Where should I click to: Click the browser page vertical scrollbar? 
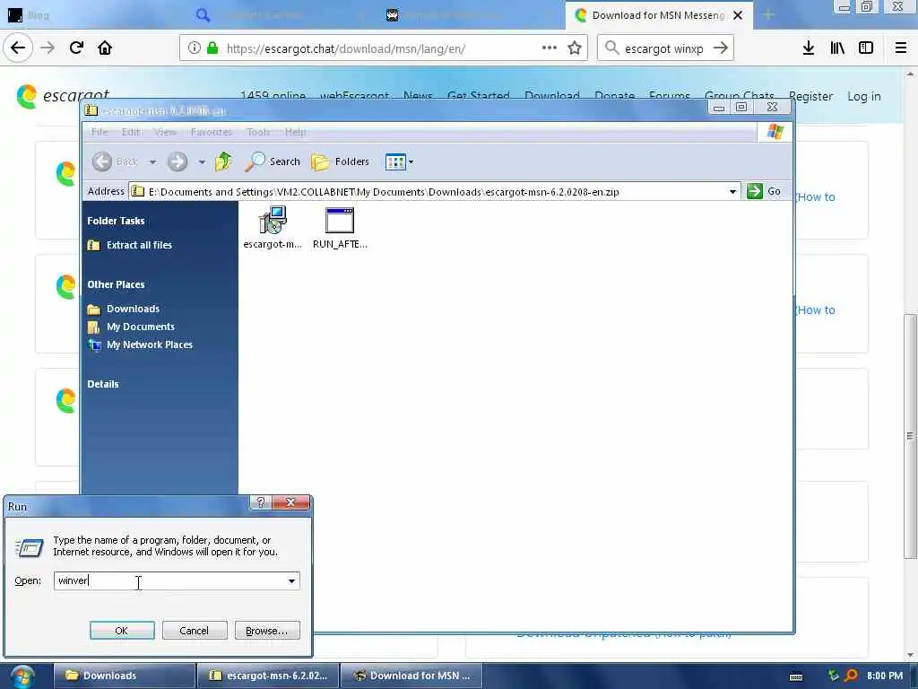[x=910, y=435]
